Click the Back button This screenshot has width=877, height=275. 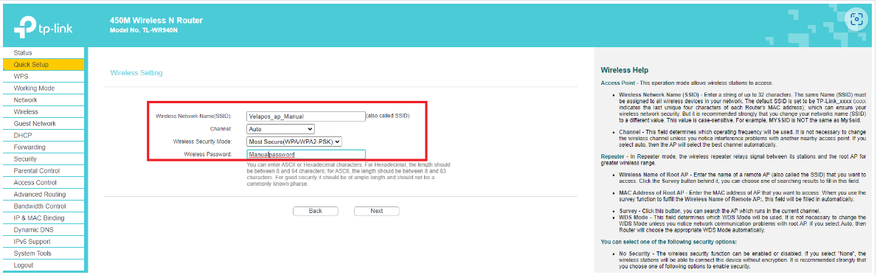pos(316,211)
